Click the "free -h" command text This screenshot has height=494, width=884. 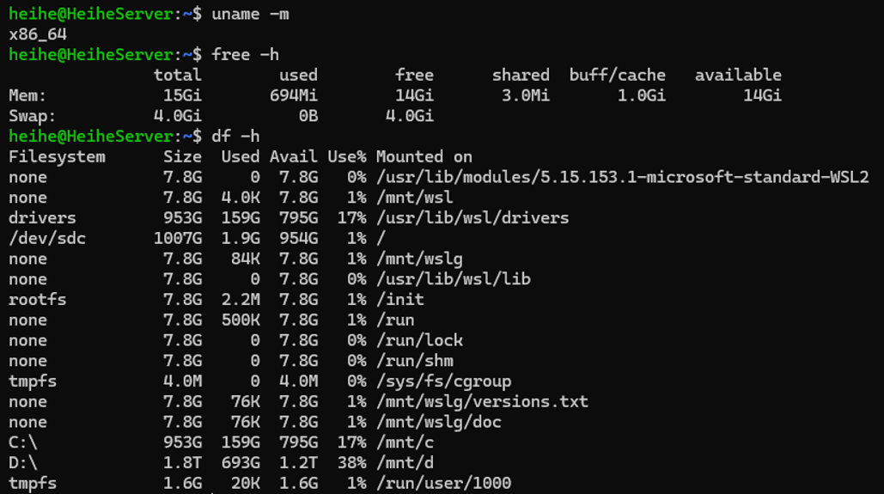click(x=245, y=55)
